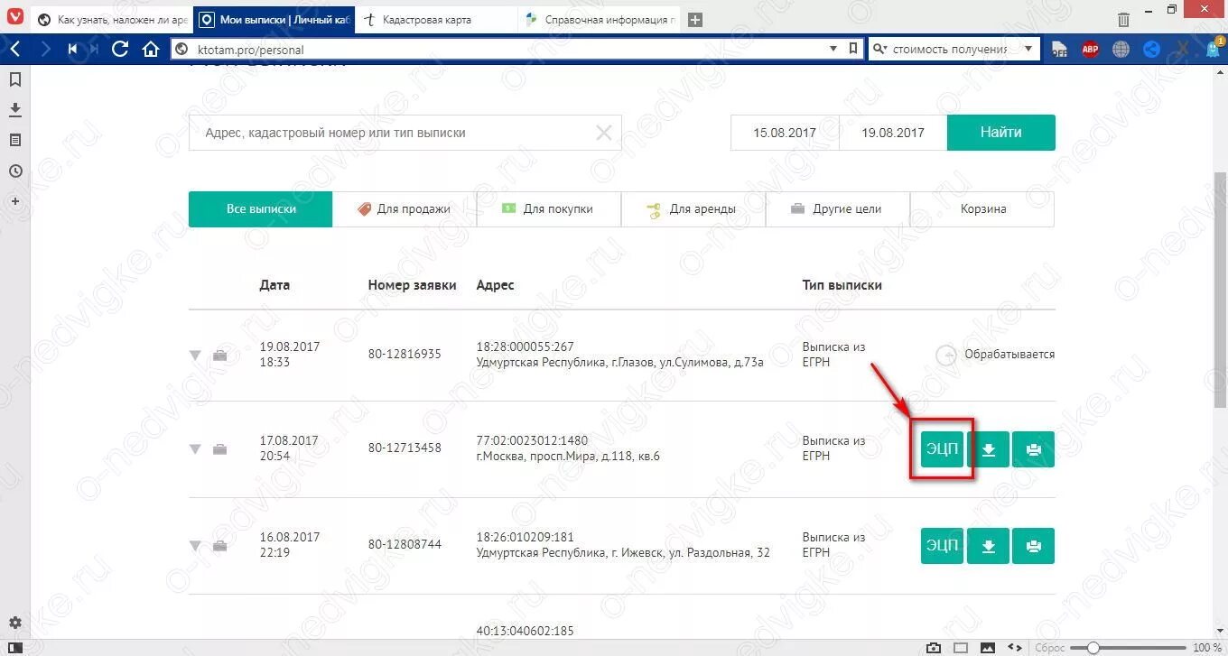The image size is (1228, 656).
Task: Open the History side panel
Action: pos(14,171)
